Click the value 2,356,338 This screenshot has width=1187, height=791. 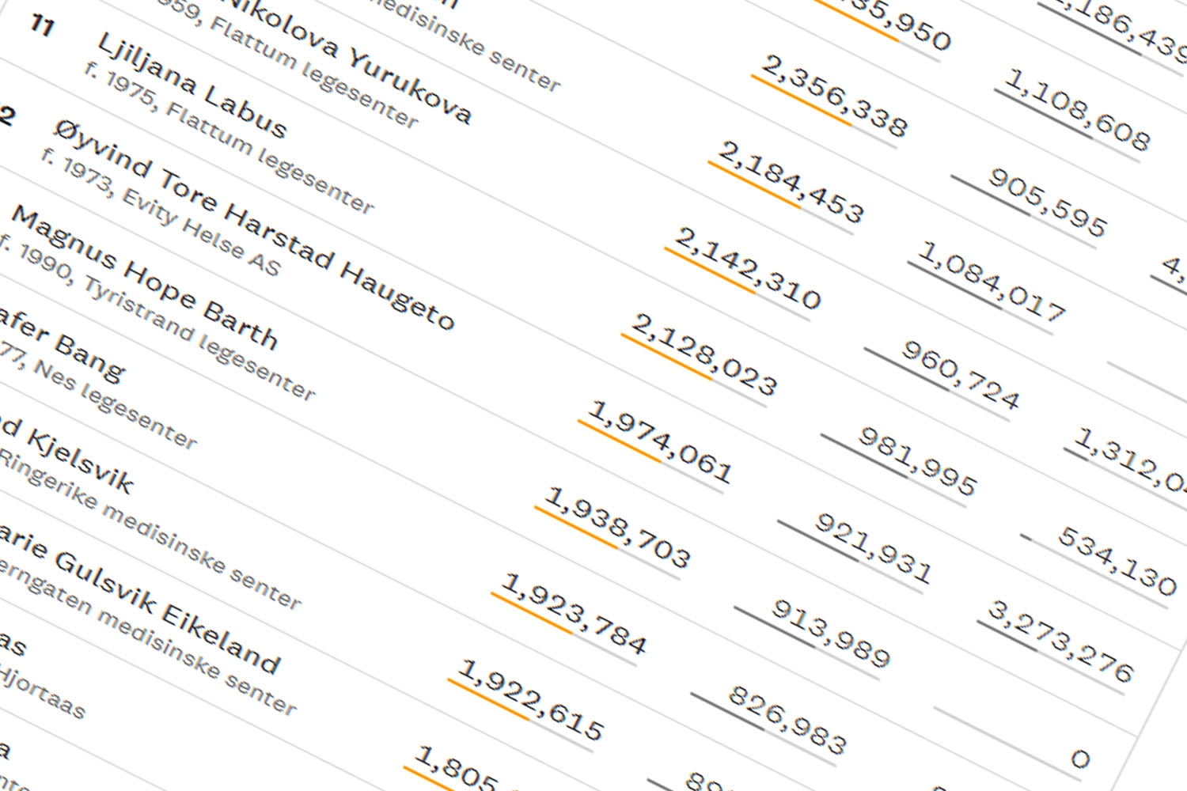coord(834,96)
